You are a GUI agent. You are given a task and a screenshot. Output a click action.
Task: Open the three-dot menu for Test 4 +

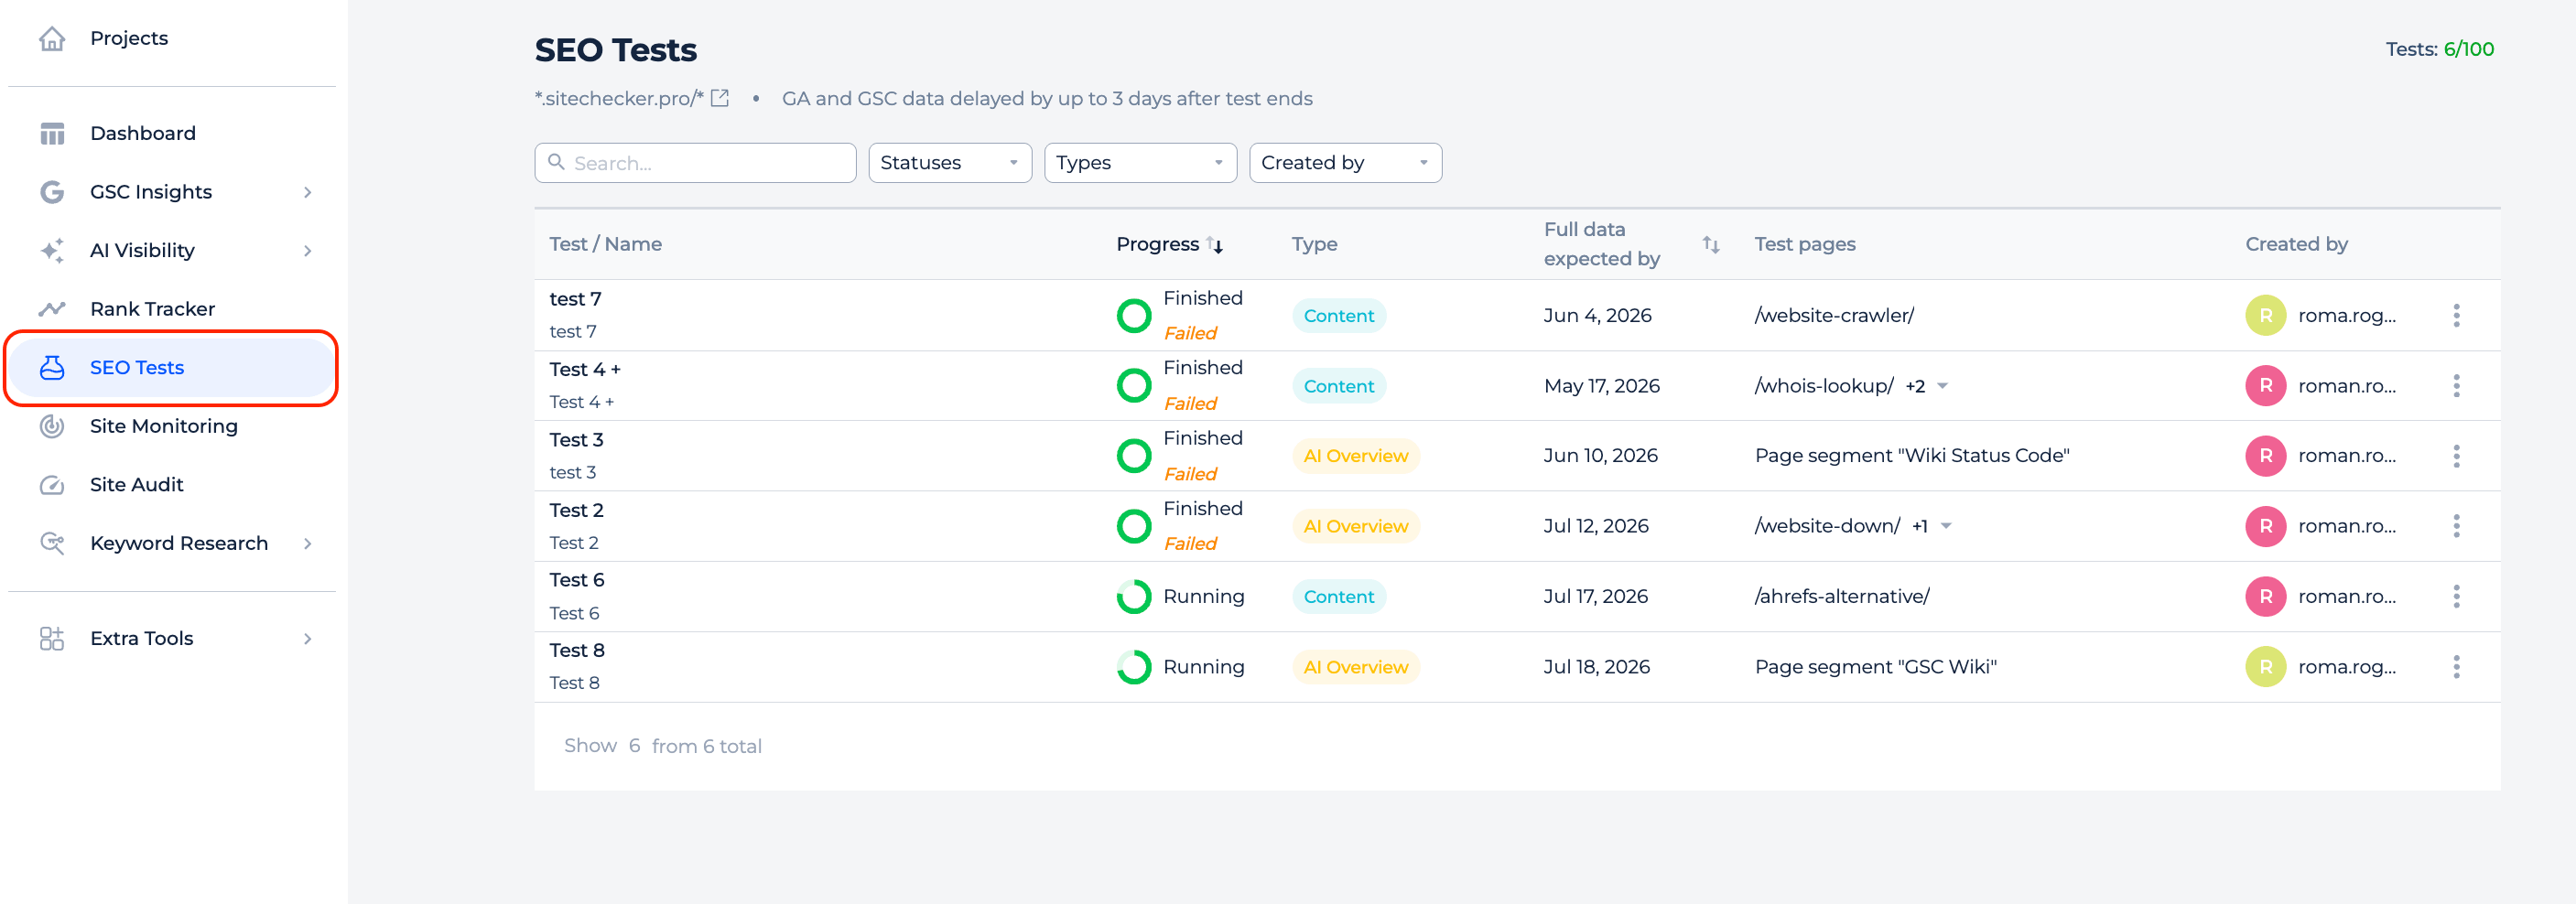click(x=2456, y=386)
